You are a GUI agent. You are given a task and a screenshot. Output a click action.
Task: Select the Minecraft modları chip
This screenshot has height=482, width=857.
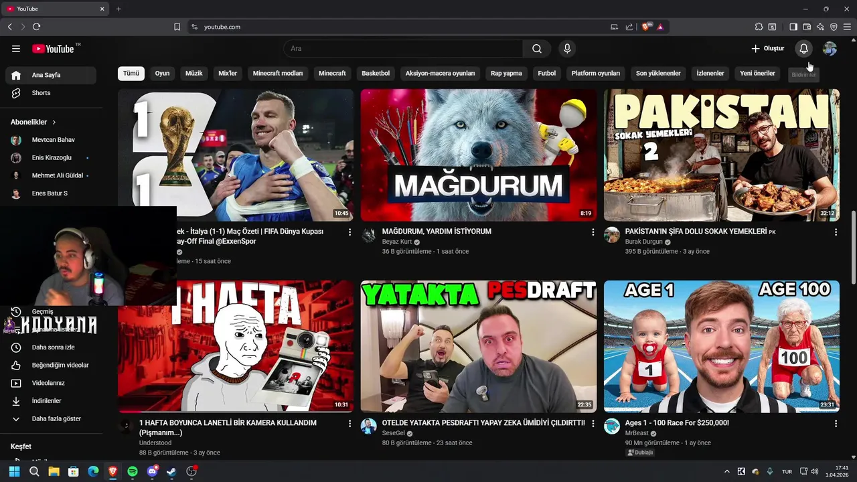click(x=278, y=74)
